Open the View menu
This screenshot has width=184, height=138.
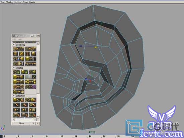coord(2,2)
